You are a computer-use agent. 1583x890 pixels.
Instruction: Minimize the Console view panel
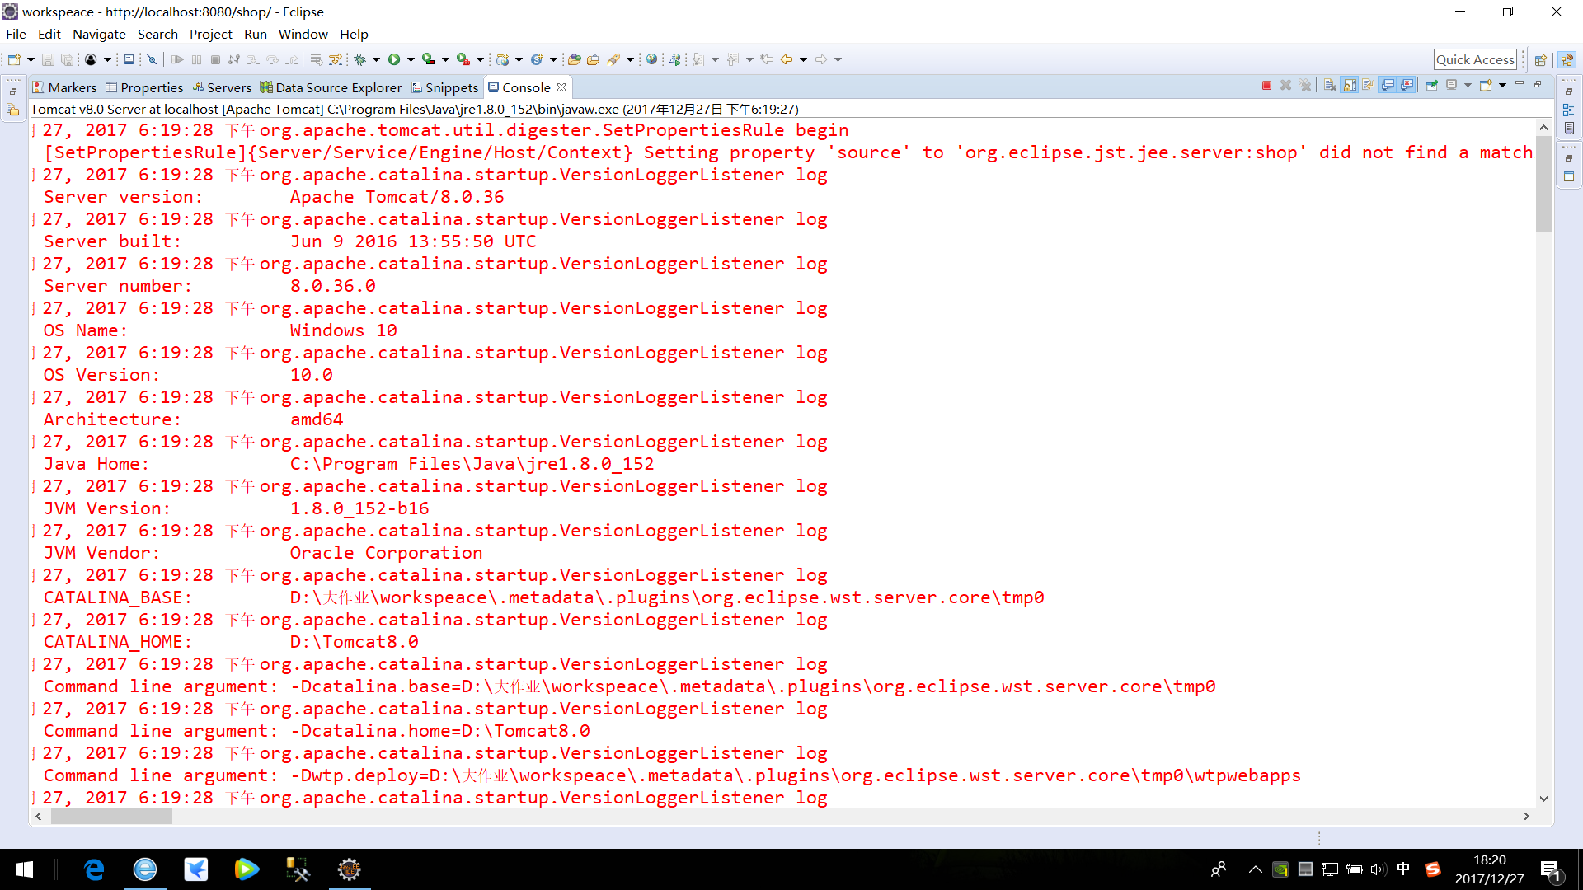1520,84
